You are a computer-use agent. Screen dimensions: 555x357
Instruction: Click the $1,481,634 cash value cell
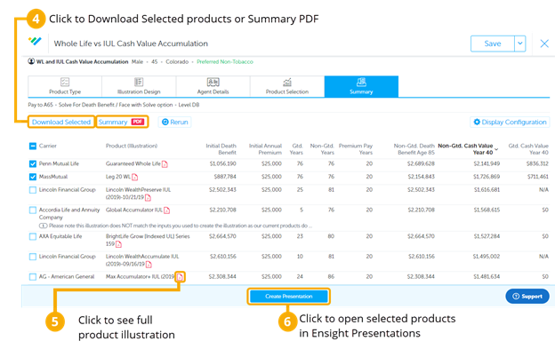coord(487,276)
